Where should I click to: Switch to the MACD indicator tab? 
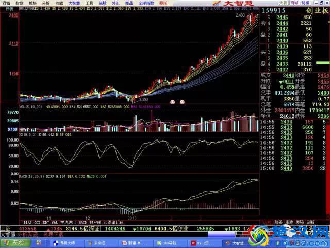click(82, 222)
